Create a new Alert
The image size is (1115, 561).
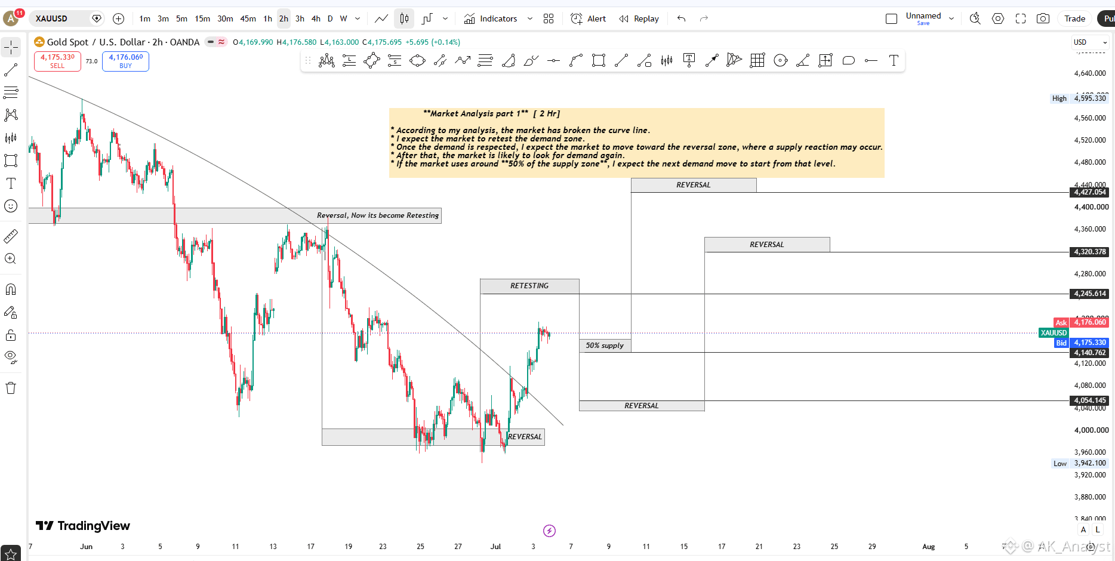click(x=589, y=19)
